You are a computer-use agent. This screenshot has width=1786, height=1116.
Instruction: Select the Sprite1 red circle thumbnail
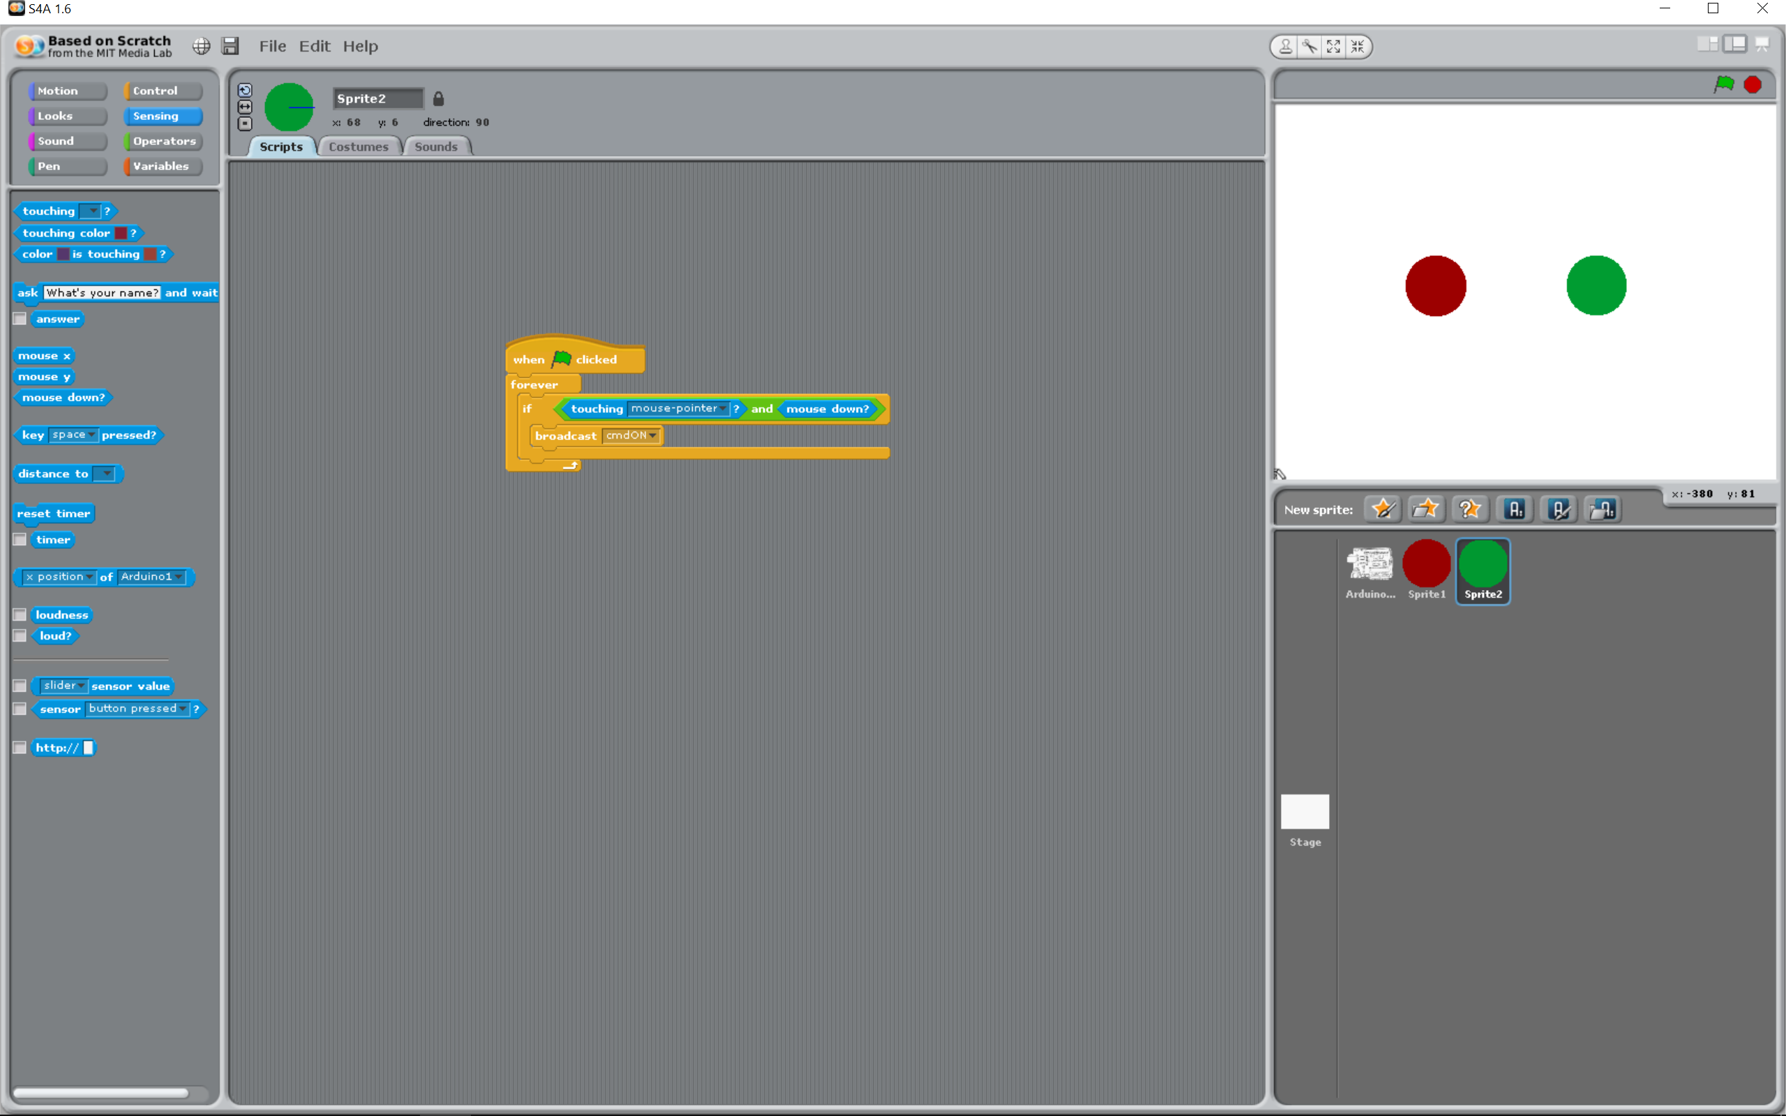(1427, 571)
